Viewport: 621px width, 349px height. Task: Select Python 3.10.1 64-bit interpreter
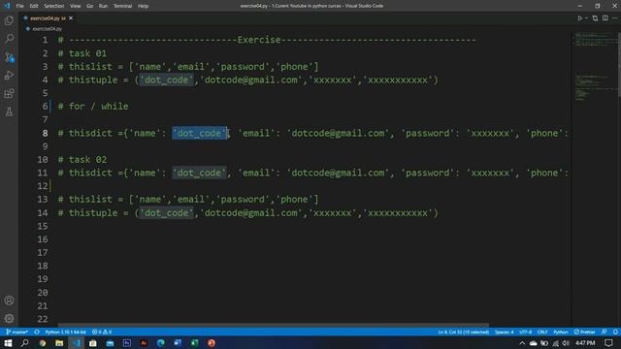point(65,332)
